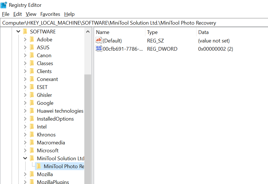Open the Favorites menu
The width and height of the screenshot is (268, 184).
point(50,14)
